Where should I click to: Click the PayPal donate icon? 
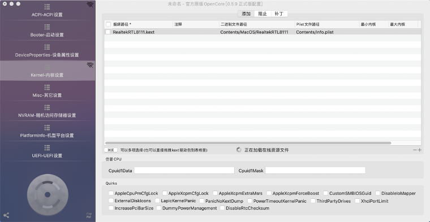coord(89,215)
